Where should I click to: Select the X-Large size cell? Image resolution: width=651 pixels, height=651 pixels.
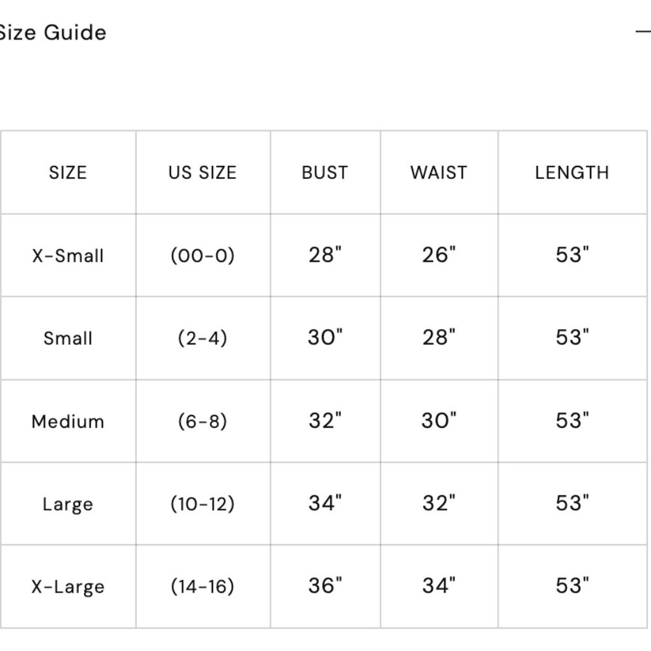[68, 587]
